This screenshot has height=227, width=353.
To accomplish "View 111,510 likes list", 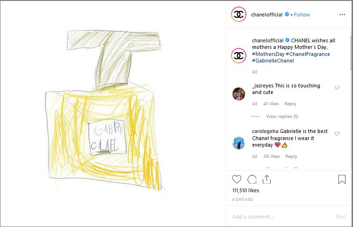I will 246,190.
